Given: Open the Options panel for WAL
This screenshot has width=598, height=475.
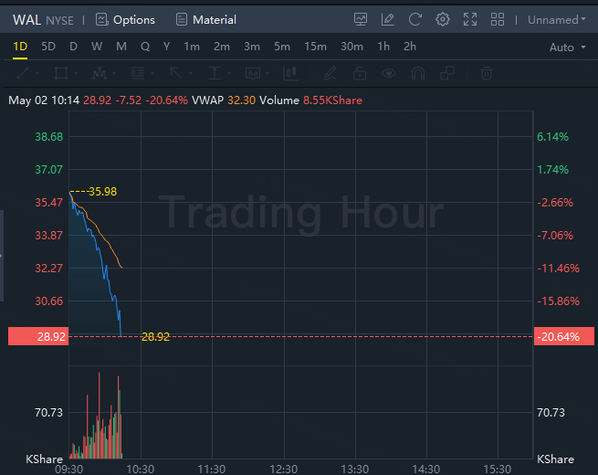Looking at the screenshot, I should 125,19.
